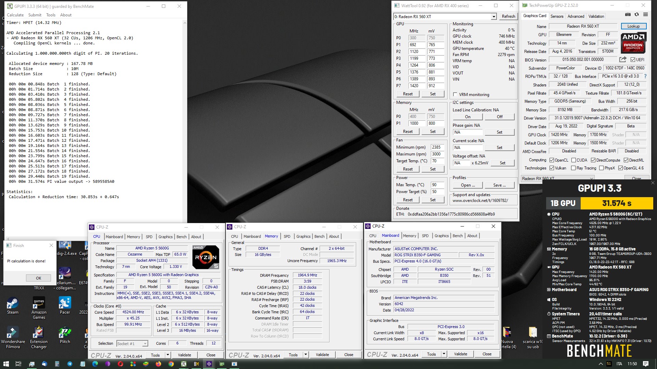Viewport: 657px width, 369px height.
Task: Take a GPU-Z screenshot with camera icon
Action: click(x=628, y=15)
